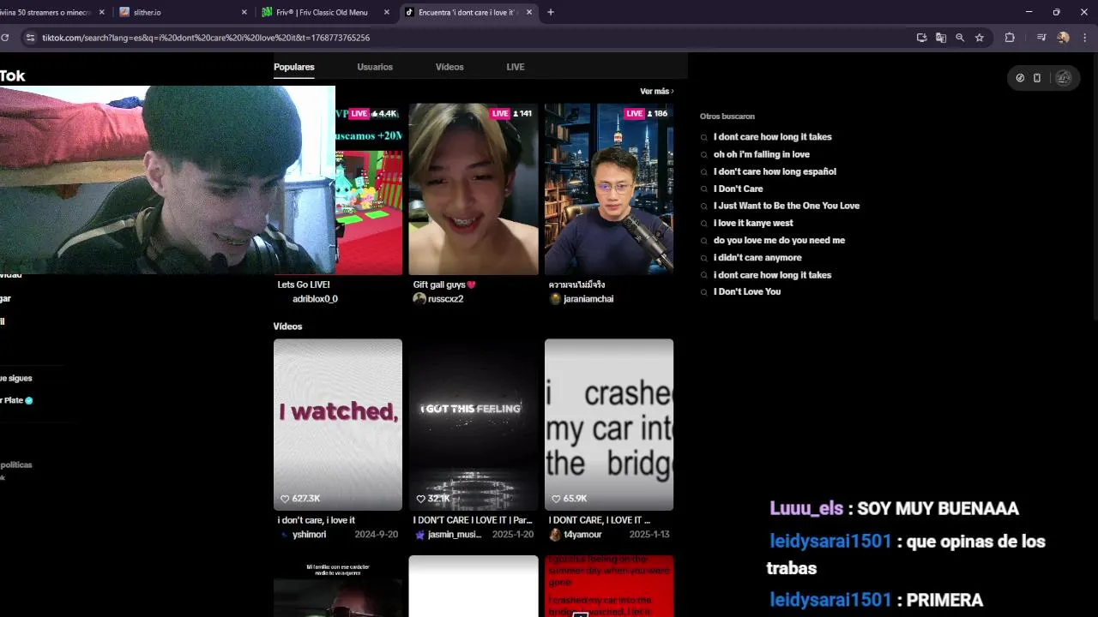Click the heart likes icon on 65.9K video
1098x617 pixels.
[x=556, y=499]
